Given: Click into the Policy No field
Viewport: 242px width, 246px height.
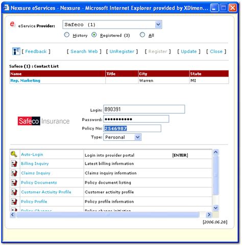Looking at the screenshot, I should (x=132, y=129).
